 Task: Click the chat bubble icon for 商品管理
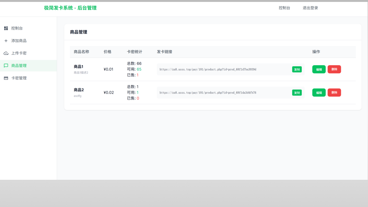click(6, 66)
